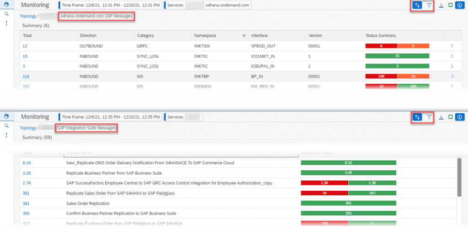
Task: Click green status bar showing 8.1K
Action: [x=348, y=163]
